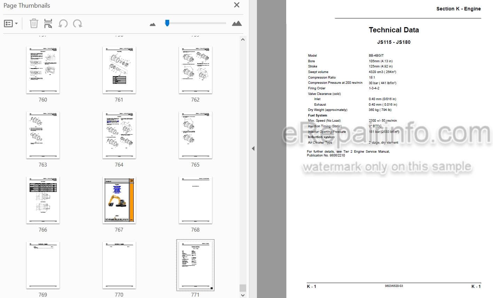The width and height of the screenshot is (493, 298).
Task: Select the page 764 thumbnail
Action: (119, 135)
